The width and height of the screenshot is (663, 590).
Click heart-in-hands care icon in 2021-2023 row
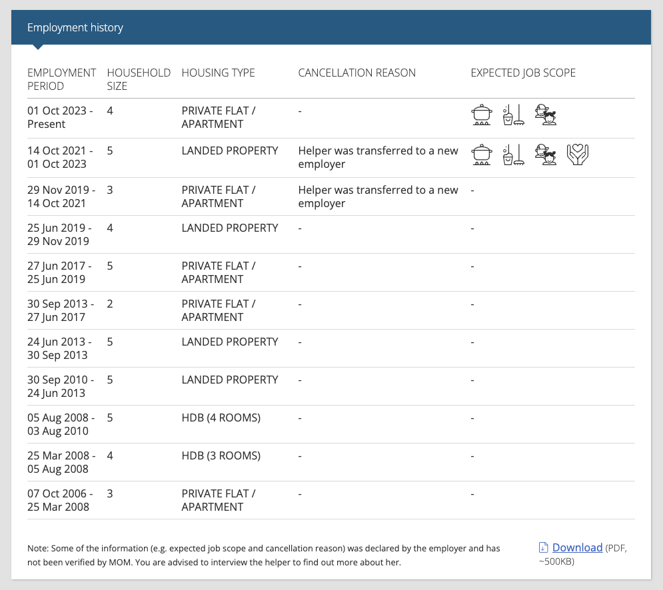point(578,154)
